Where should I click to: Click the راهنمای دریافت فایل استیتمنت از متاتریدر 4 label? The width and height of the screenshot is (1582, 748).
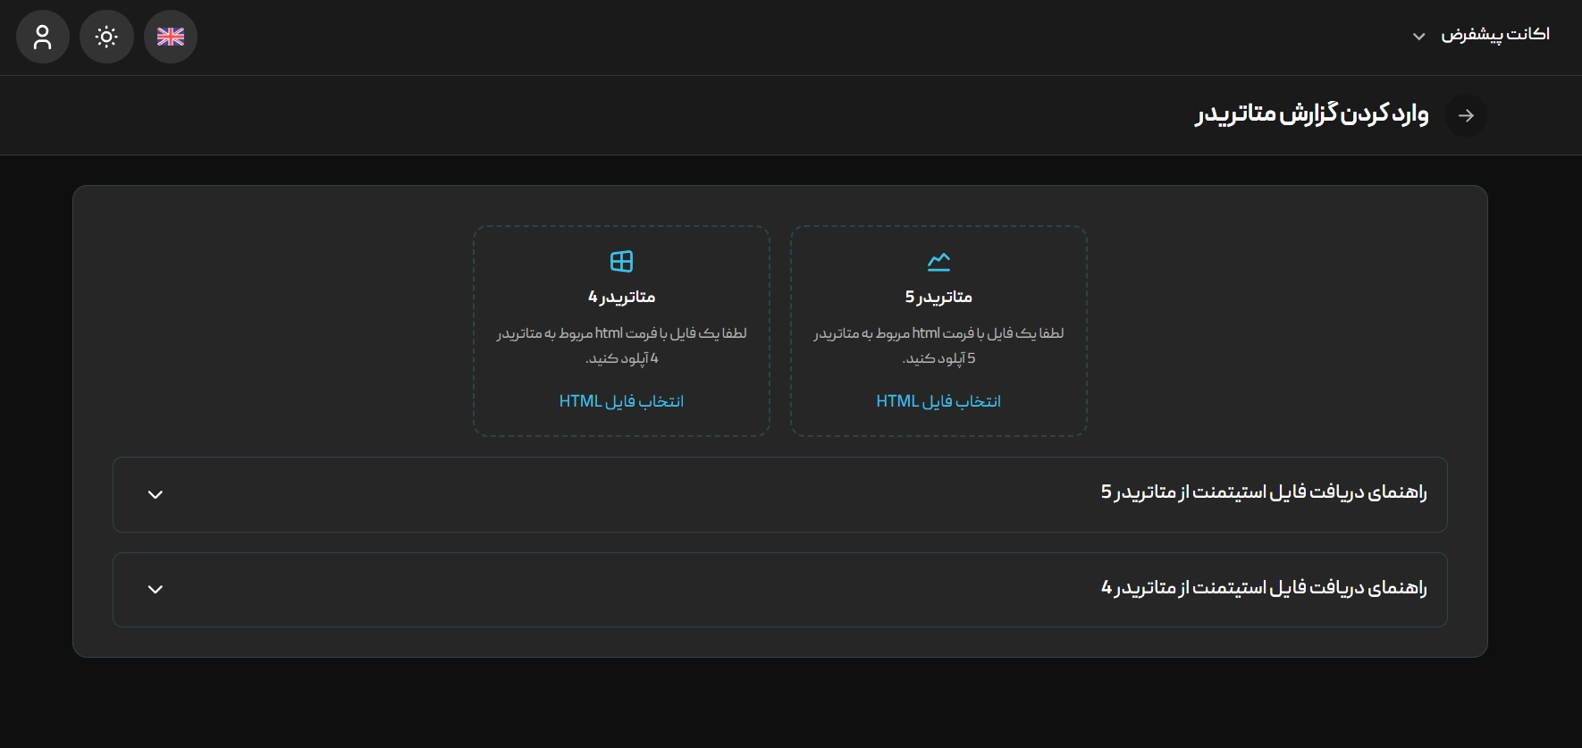pos(1264,588)
